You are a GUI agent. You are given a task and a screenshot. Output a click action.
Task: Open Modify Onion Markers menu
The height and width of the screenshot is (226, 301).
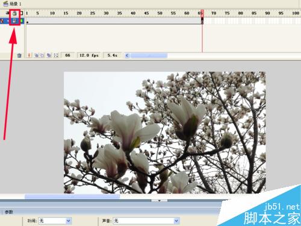pos(56,55)
